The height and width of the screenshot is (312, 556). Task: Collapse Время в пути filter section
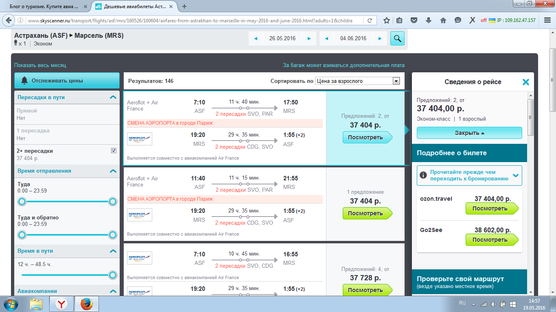coord(113,251)
